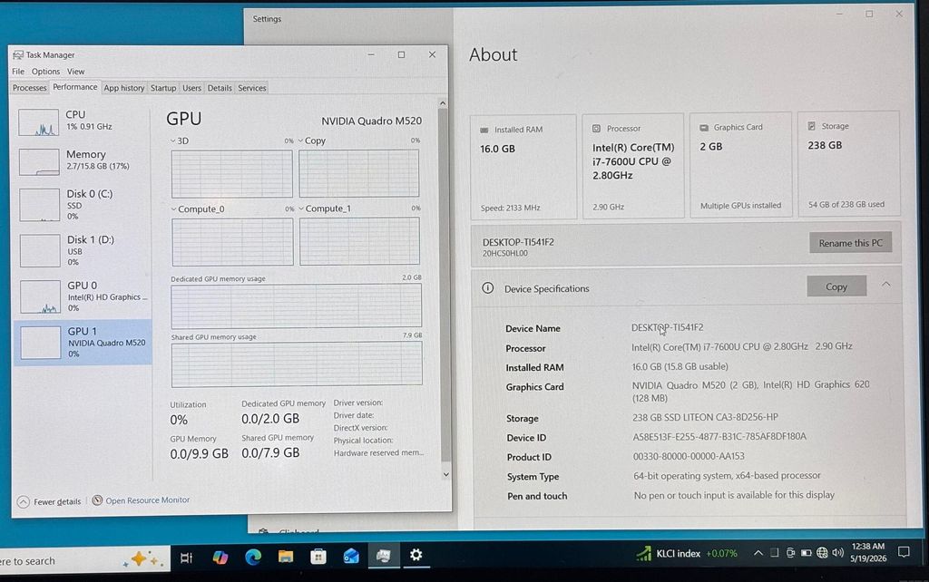929x582 pixels.
Task: Open Outlook mail taskbar icon
Action: [x=351, y=556]
